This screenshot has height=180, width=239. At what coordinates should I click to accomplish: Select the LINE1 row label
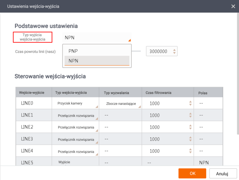[27, 115]
